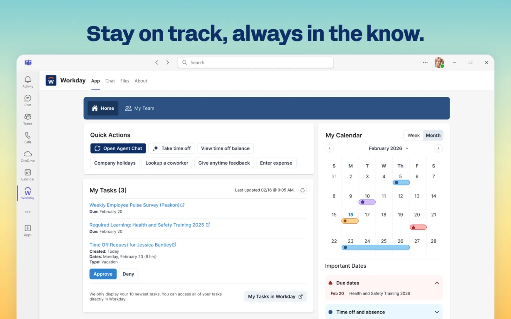Open Teams section in the sidebar

point(28,119)
